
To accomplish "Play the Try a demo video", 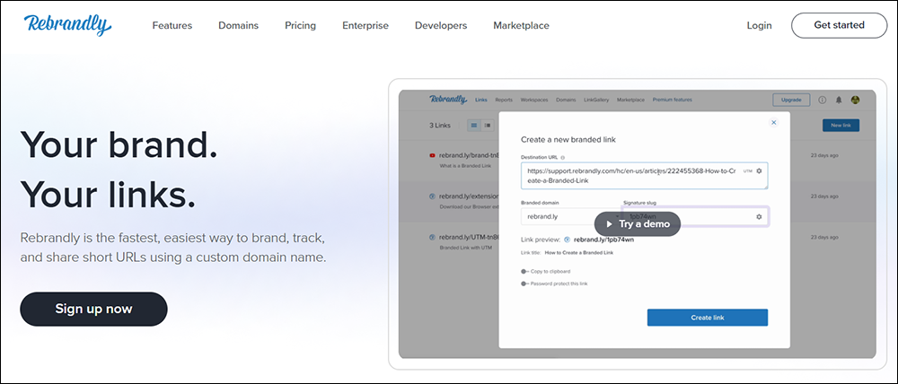I will click(x=638, y=223).
